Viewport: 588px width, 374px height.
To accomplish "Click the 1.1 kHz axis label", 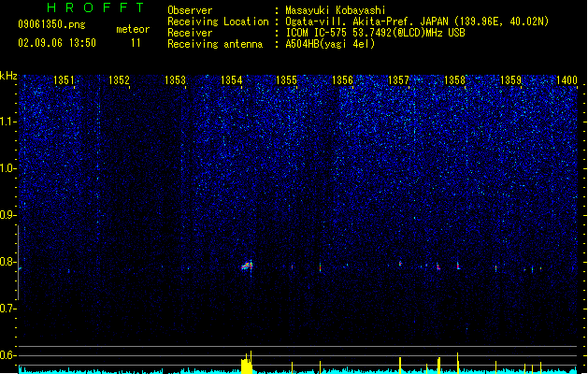I will pos(7,122).
